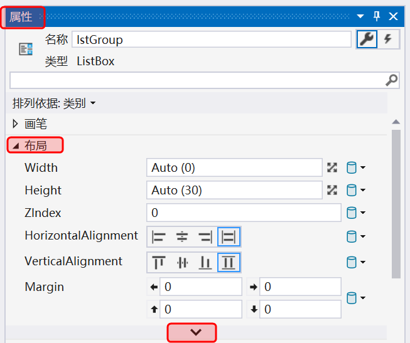Open ZIndex advanced property marker
Screen dimensions: 410x343
355,213
